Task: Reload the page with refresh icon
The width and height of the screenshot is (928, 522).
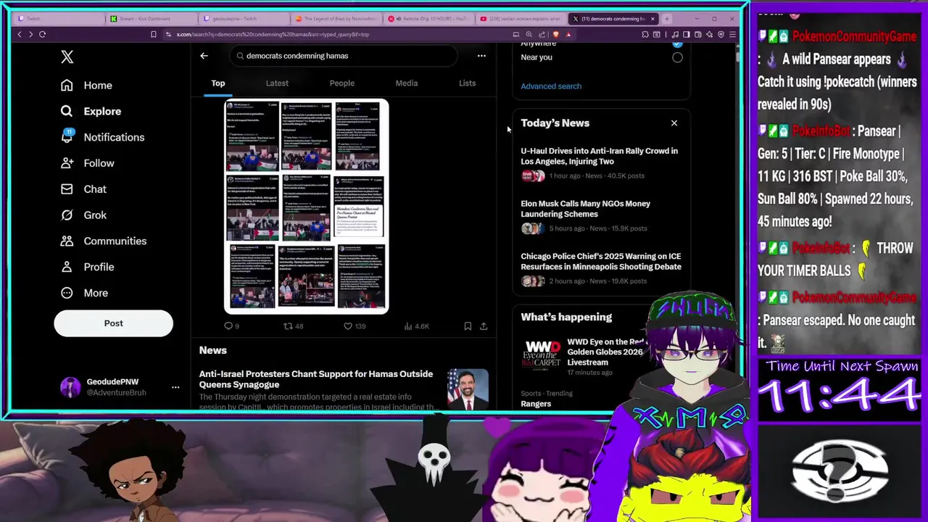Action: 43,34
